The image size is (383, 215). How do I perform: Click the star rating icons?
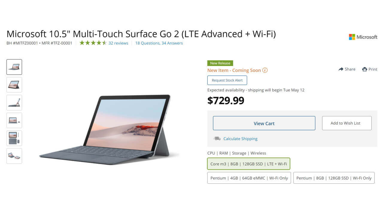(x=93, y=43)
